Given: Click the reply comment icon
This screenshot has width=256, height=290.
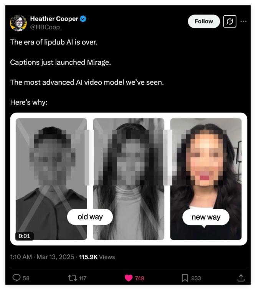Looking at the screenshot, I should point(17,278).
